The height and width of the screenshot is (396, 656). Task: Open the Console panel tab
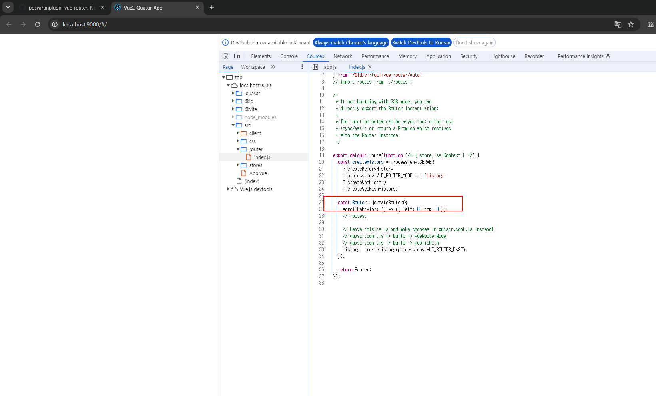click(x=289, y=56)
